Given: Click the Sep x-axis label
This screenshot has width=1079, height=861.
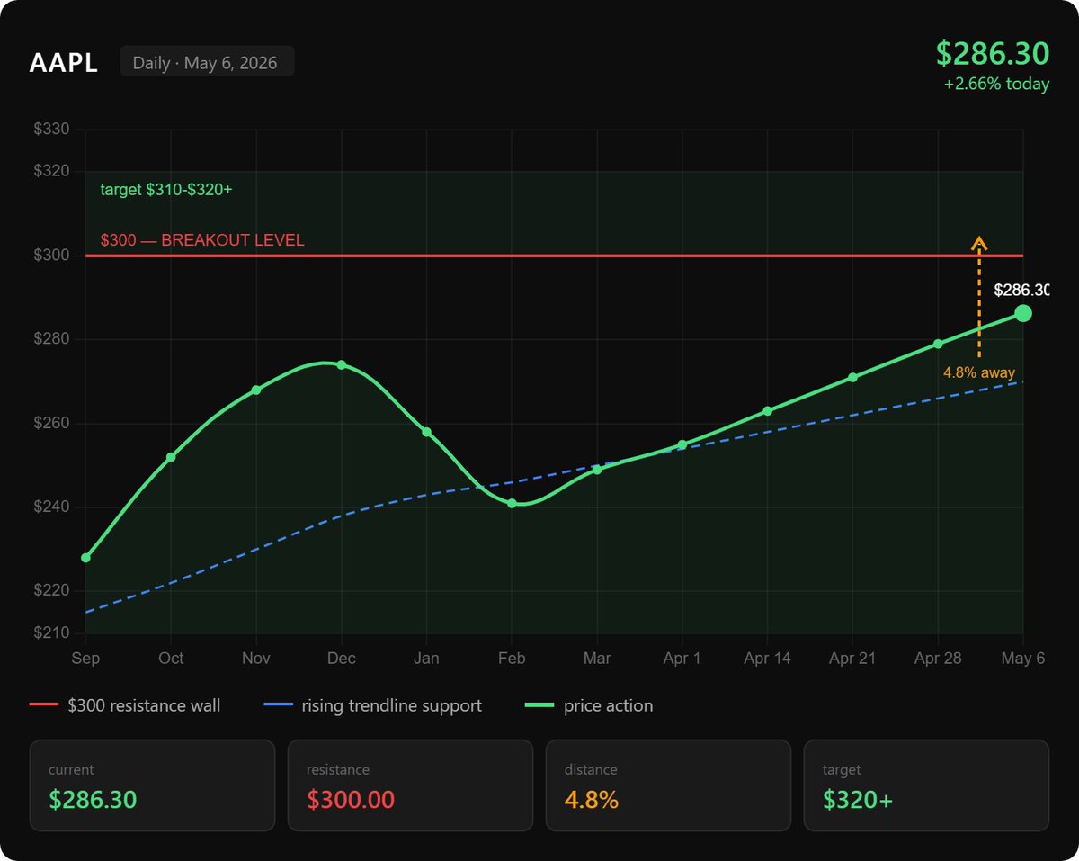Looking at the screenshot, I should (x=85, y=659).
